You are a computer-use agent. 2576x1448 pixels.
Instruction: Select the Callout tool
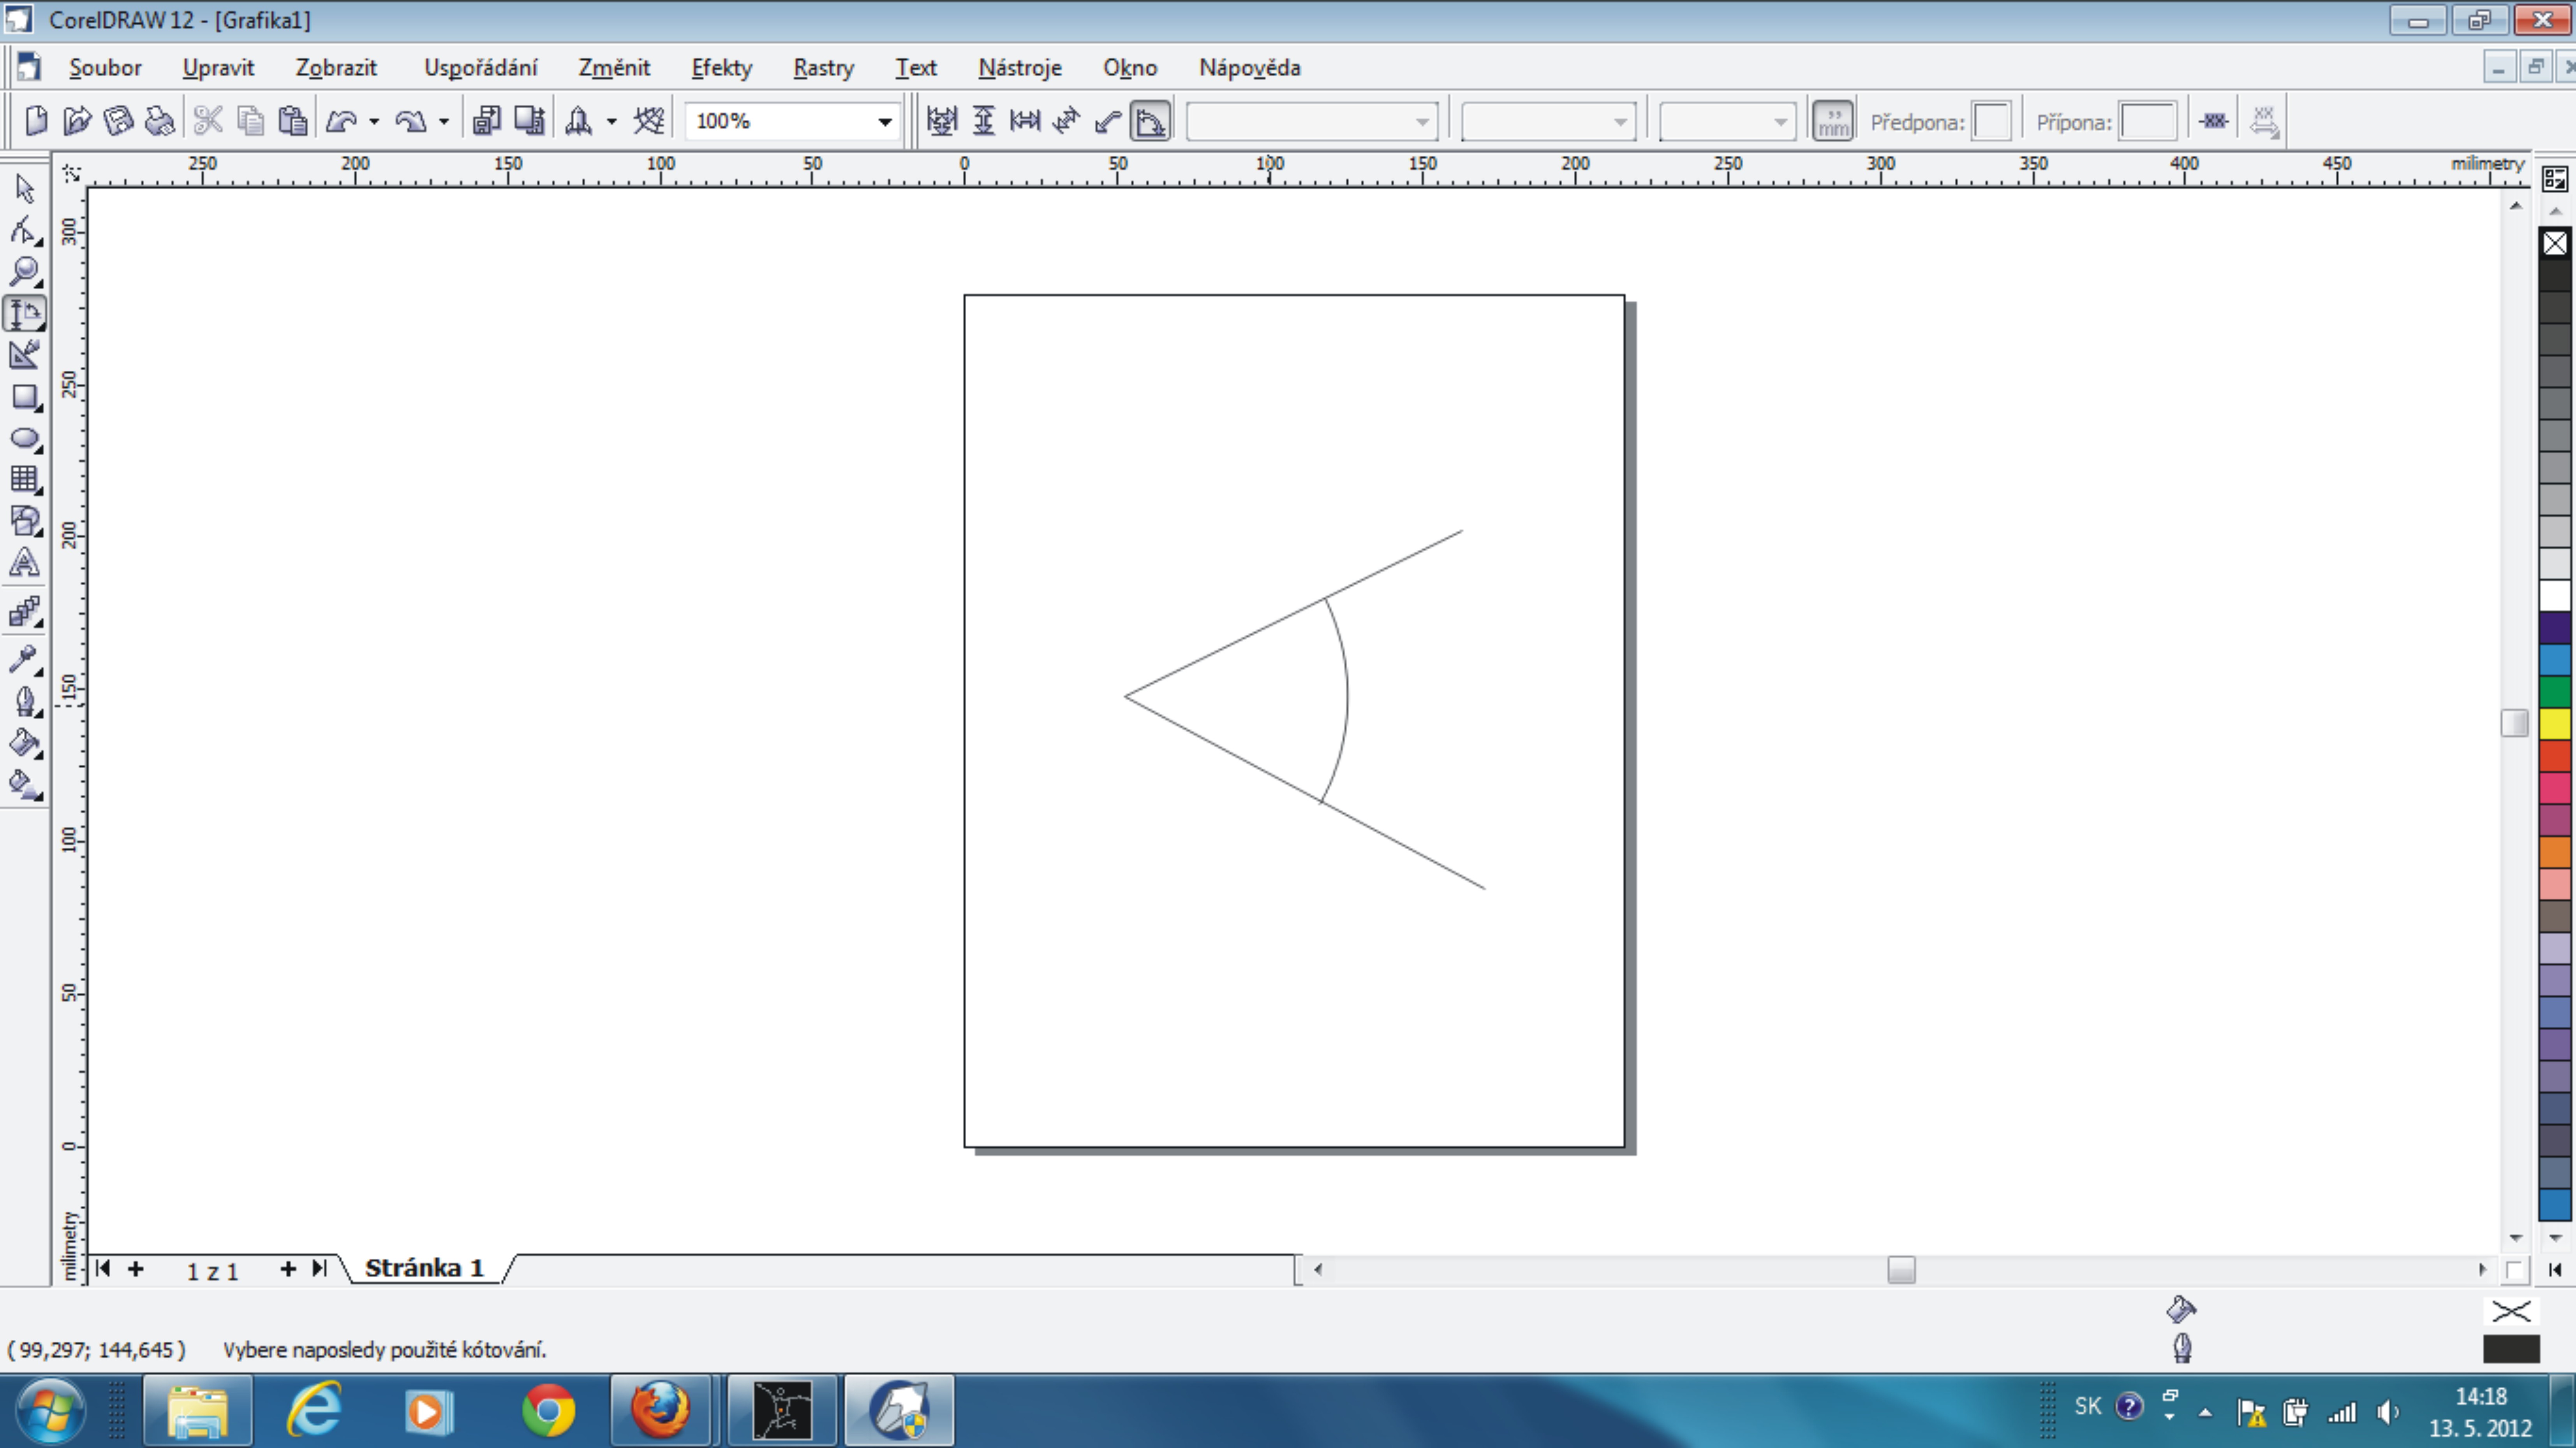coord(1108,121)
